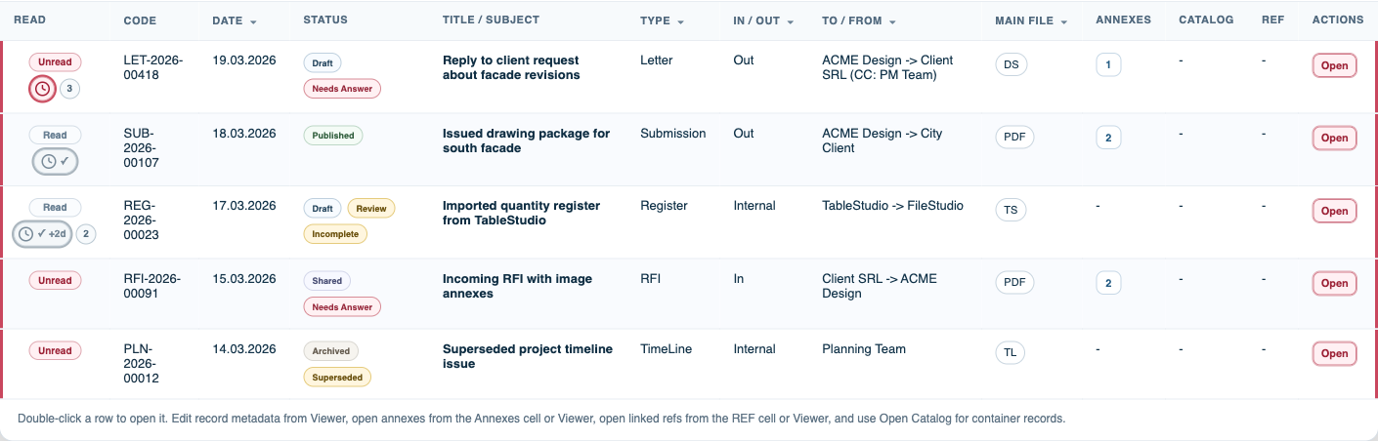Open the PLN-2026-00012 record via Open button
This screenshot has height=441, width=1378.
[x=1334, y=353]
